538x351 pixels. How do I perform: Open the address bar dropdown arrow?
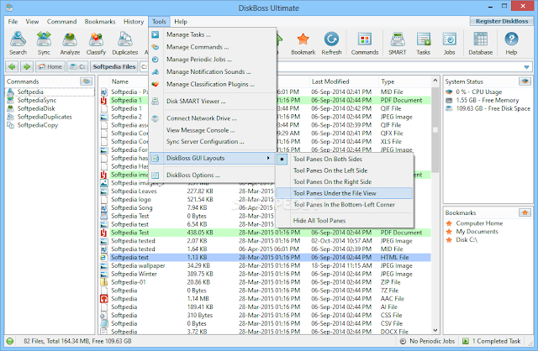[x=526, y=67]
